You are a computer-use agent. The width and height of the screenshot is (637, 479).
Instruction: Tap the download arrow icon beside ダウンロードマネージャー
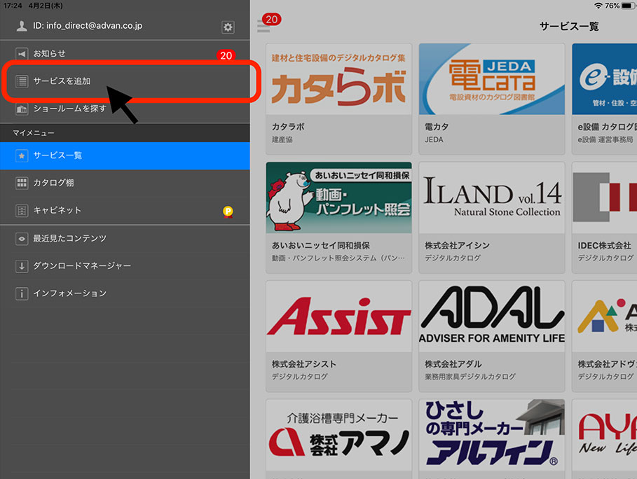tap(22, 266)
